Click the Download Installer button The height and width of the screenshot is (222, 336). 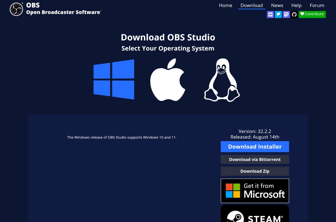255,147
